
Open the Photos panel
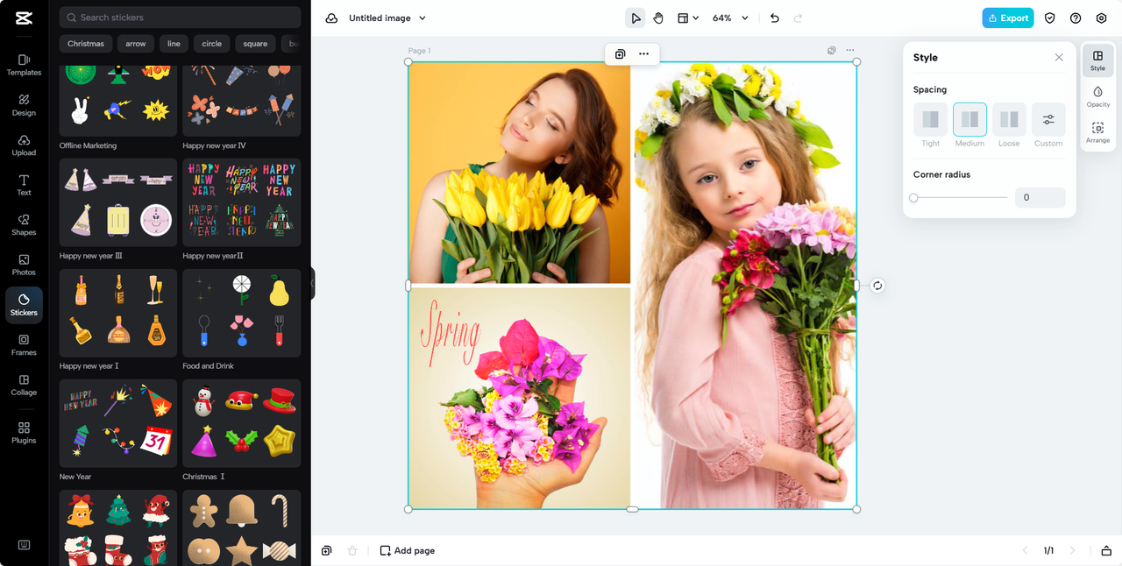click(x=24, y=265)
